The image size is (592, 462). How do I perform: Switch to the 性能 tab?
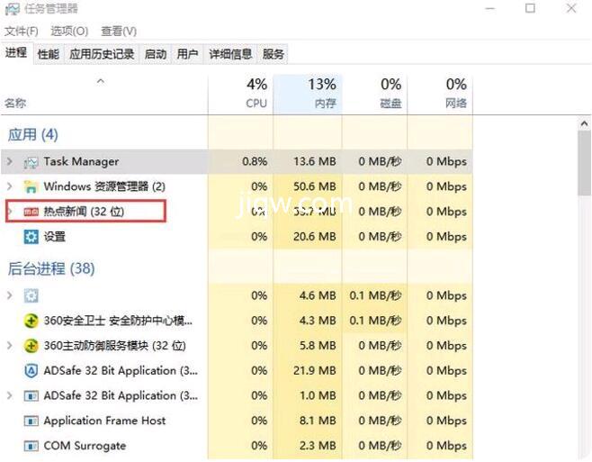[x=48, y=54]
